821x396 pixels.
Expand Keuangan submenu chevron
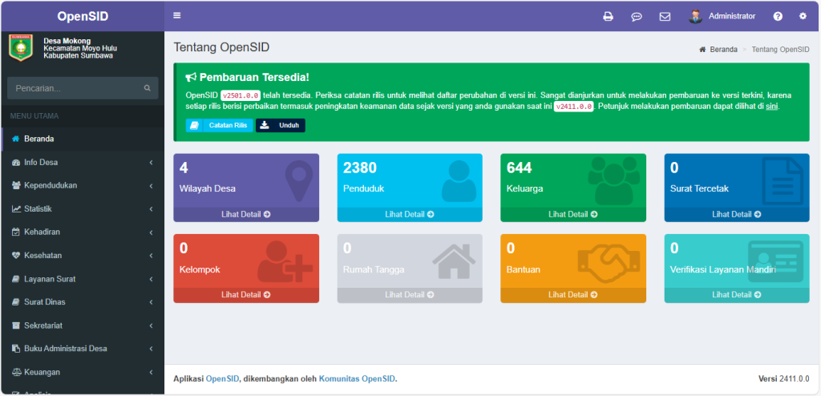151,372
